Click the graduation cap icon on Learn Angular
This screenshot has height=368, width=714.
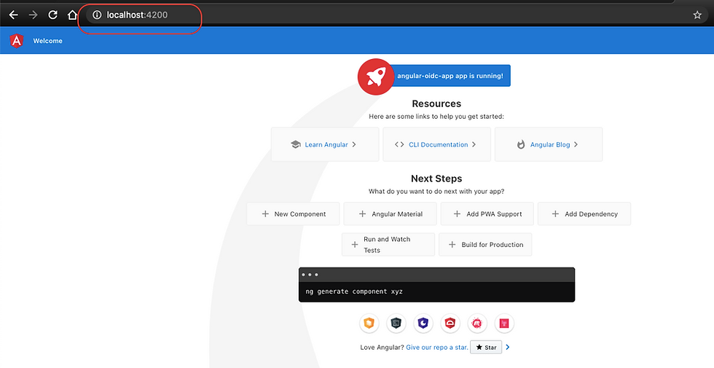[x=296, y=144]
